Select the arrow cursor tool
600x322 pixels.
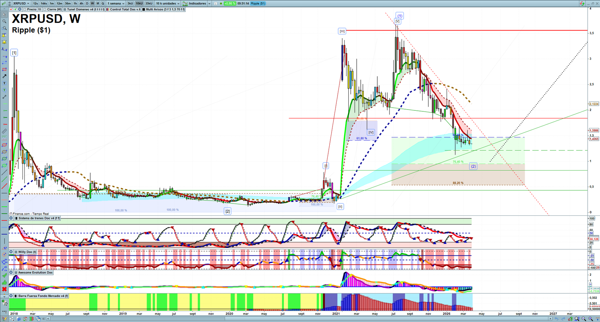(x=4, y=15)
